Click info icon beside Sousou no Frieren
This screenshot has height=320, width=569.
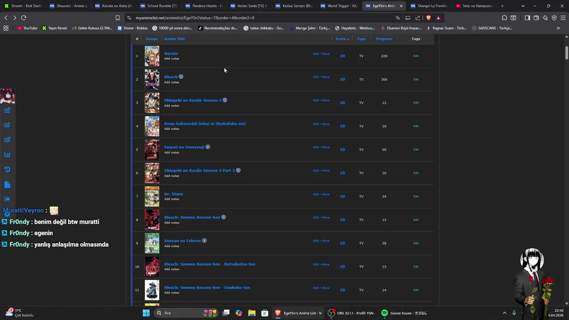pyautogui.click(x=204, y=241)
